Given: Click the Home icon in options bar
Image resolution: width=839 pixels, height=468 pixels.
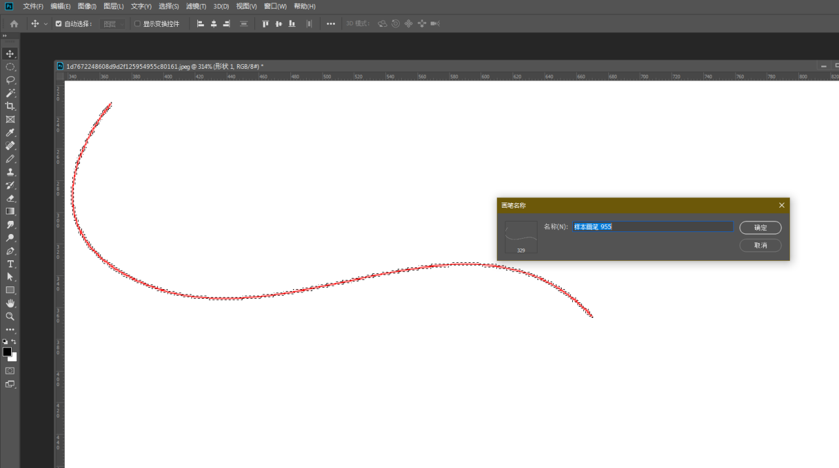Looking at the screenshot, I should (14, 24).
